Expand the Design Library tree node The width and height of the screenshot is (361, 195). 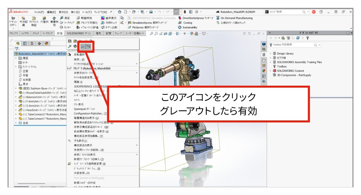[x=270, y=54]
